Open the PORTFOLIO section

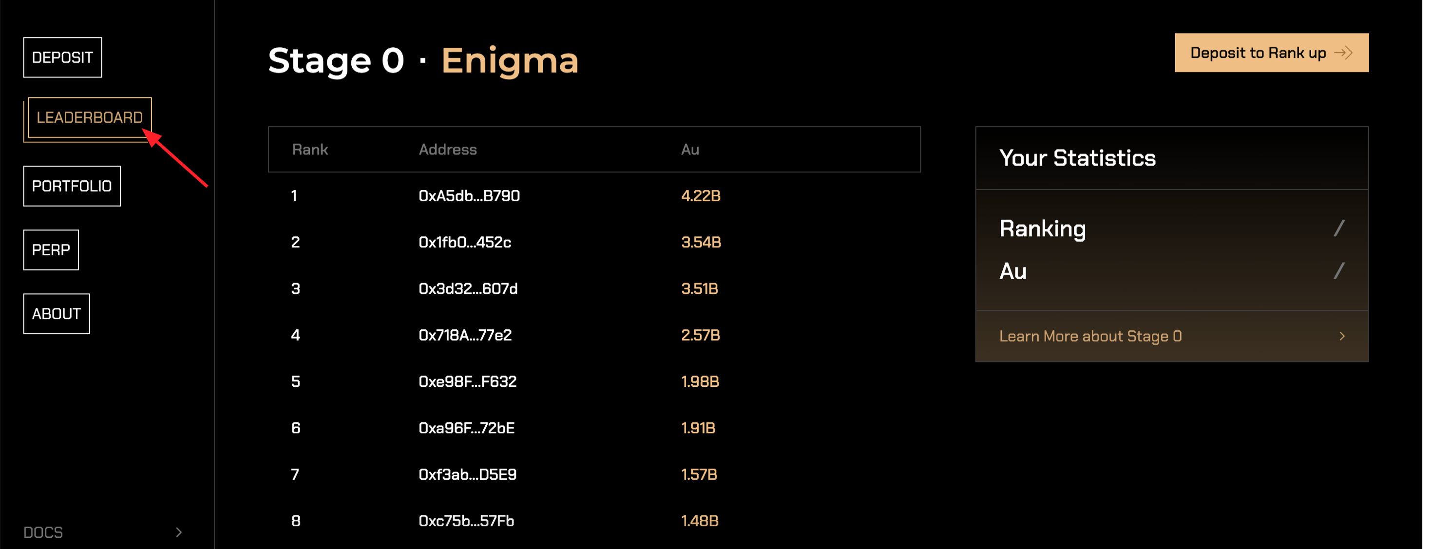(x=72, y=186)
